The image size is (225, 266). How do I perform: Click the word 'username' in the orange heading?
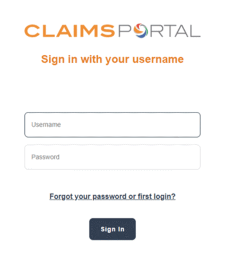158,59
